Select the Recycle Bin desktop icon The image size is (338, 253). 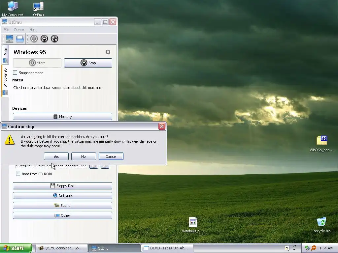[321, 225]
